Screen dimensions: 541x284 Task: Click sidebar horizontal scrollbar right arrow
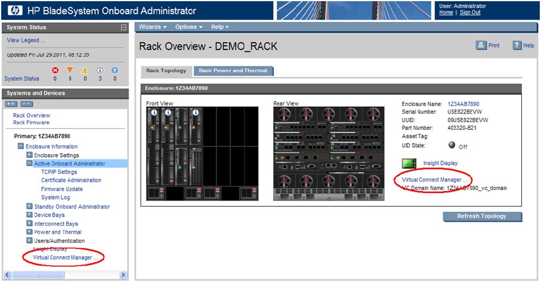tap(123, 275)
